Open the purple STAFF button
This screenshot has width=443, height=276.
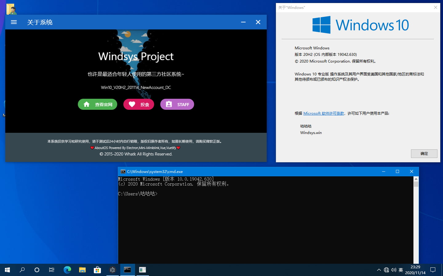click(177, 104)
